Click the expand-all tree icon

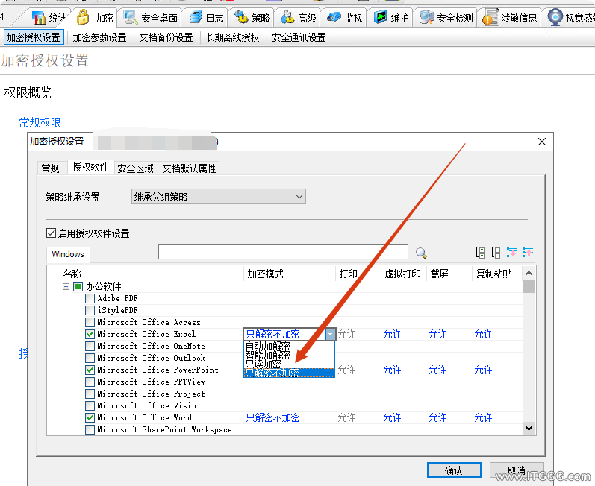(480, 253)
